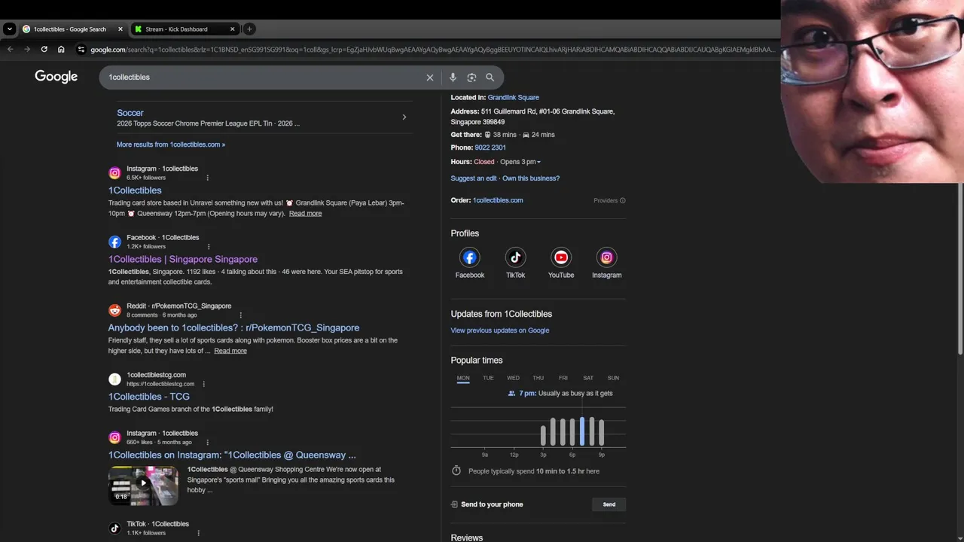Screen dimensions: 964x542
Task: Open the Soccer sitelink
Action: pos(130,113)
